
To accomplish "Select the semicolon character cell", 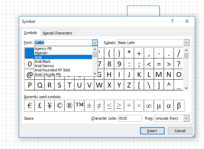I will pos(139,64).
